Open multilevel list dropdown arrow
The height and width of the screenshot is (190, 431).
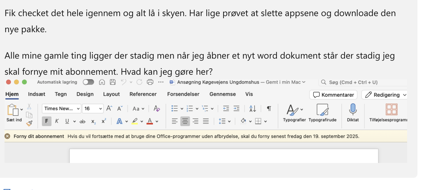click(x=212, y=109)
